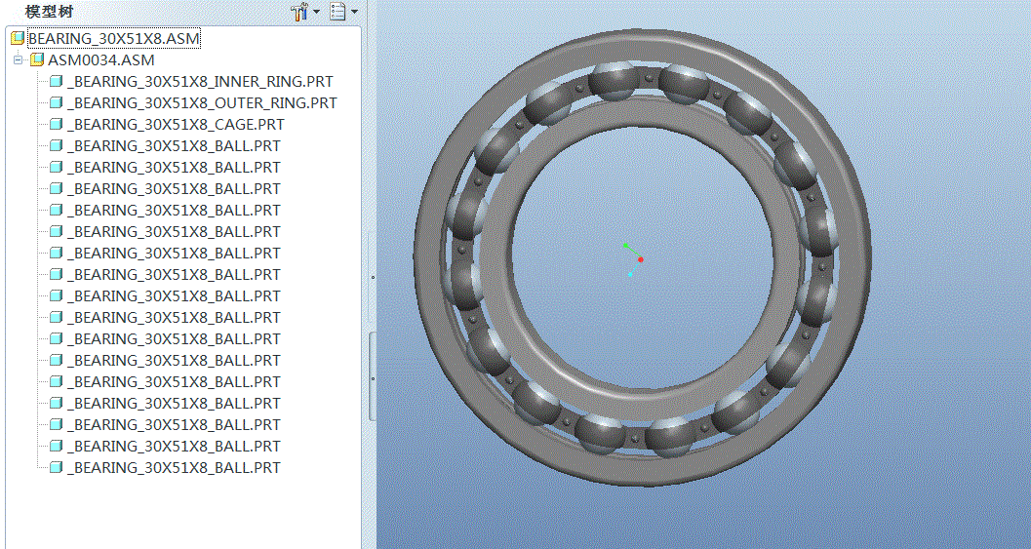Collapse the ASM0034.ASM subassembly node
The image size is (1031, 549).
tap(18, 59)
